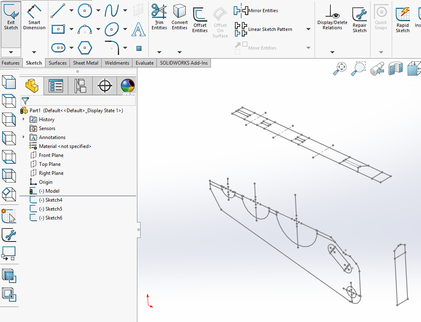Screen dimensions: 421x322
Task: Select the Straight Slot tool
Action: click(58, 48)
